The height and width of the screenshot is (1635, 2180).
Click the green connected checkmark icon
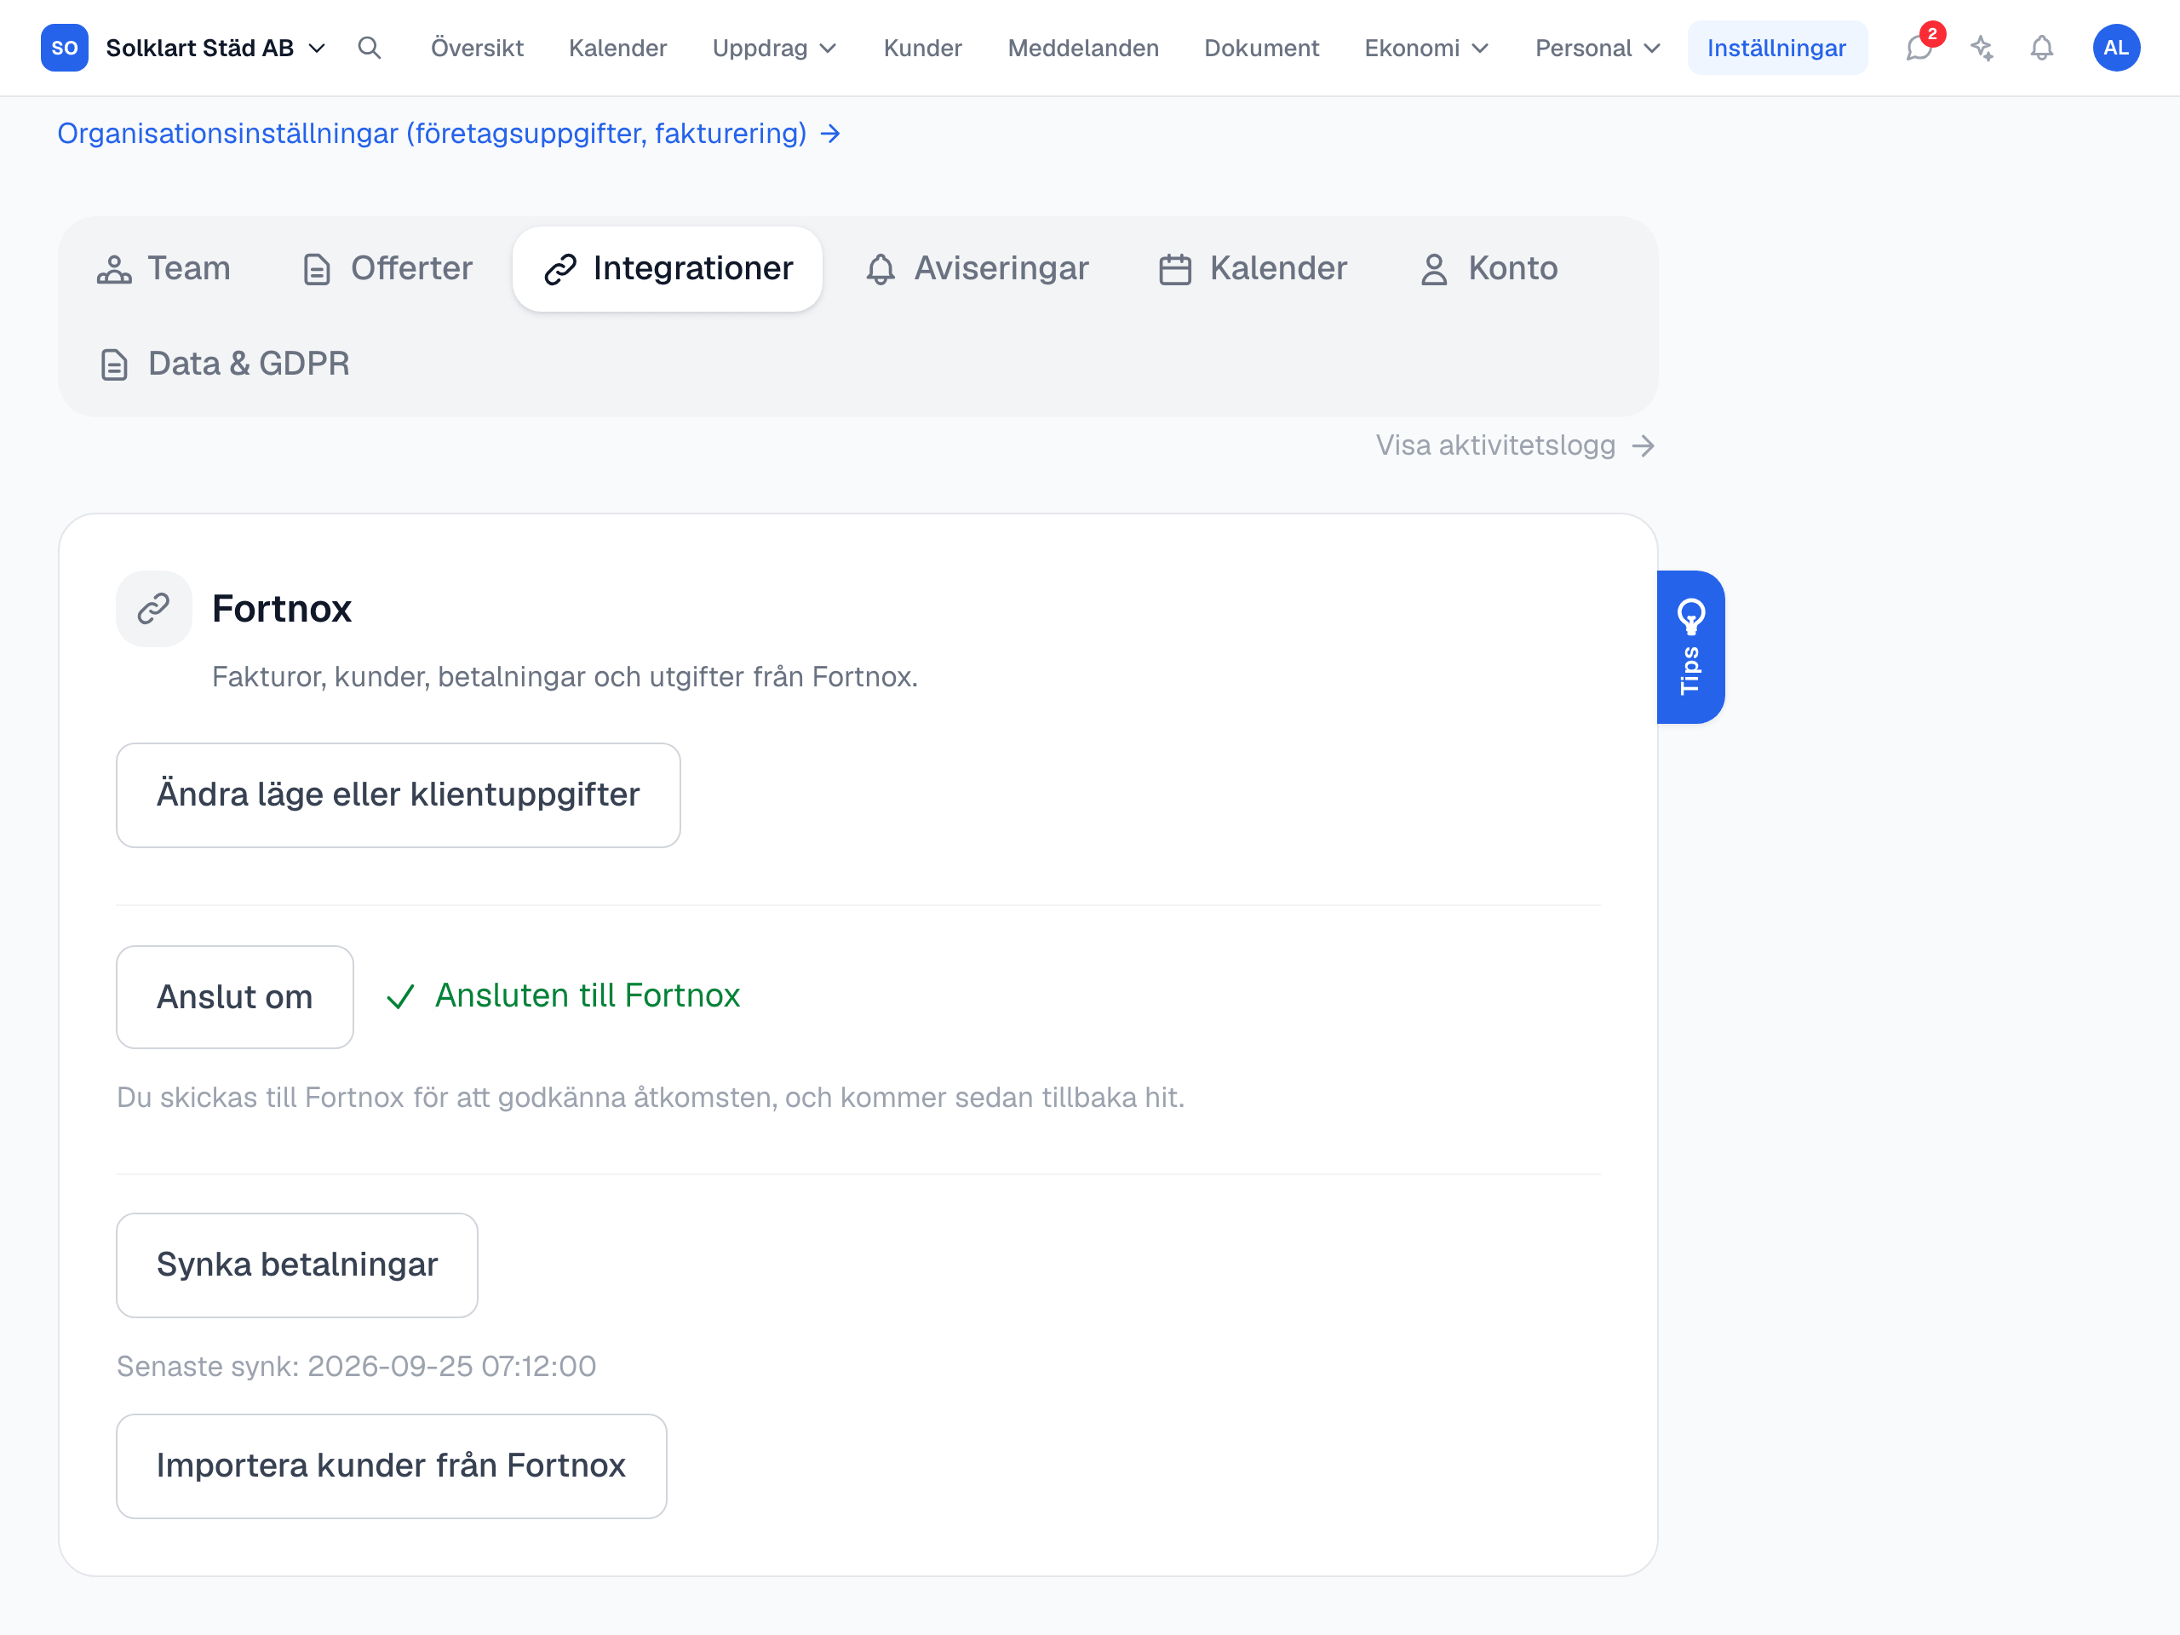click(400, 996)
